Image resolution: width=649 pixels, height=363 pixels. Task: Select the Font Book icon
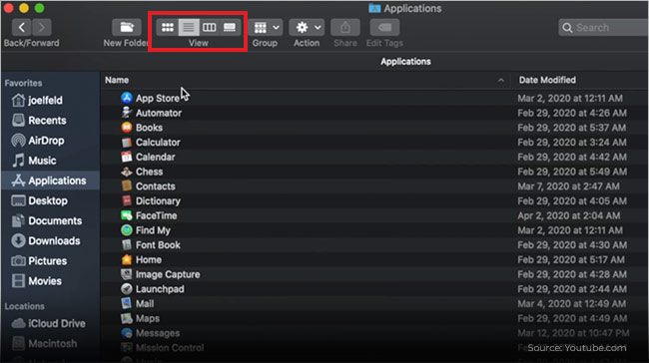point(127,244)
